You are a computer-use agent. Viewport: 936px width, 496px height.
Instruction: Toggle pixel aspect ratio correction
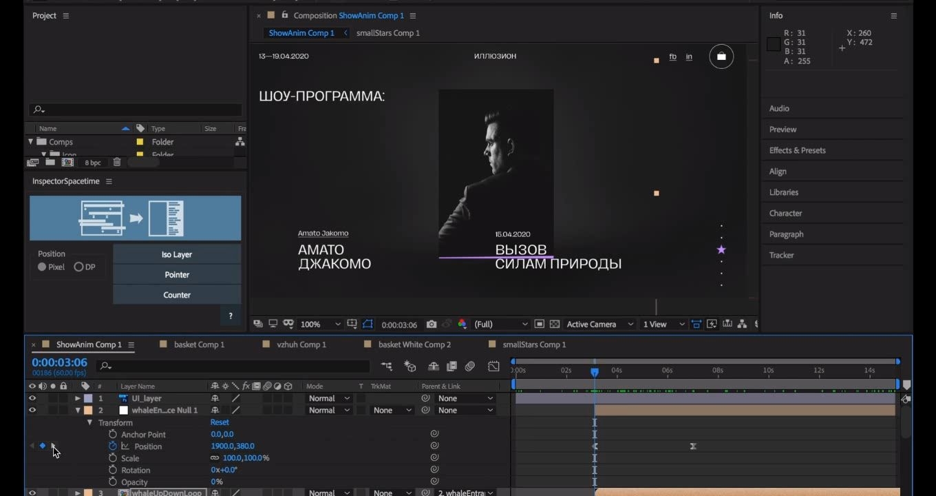coord(696,324)
